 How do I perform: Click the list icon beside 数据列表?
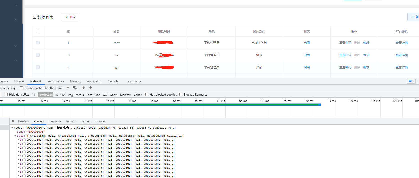[x=34, y=17]
